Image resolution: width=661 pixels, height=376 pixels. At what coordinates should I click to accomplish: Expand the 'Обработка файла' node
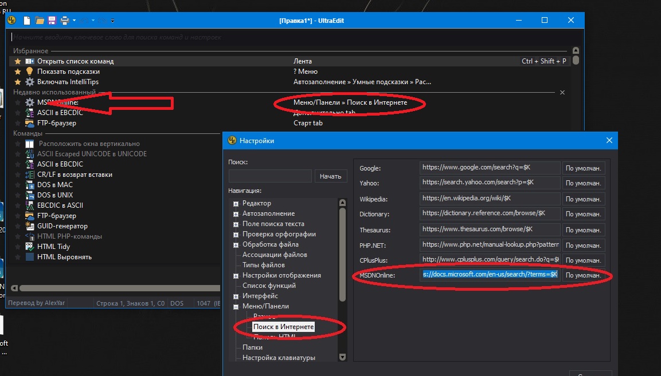pyautogui.click(x=236, y=244)
